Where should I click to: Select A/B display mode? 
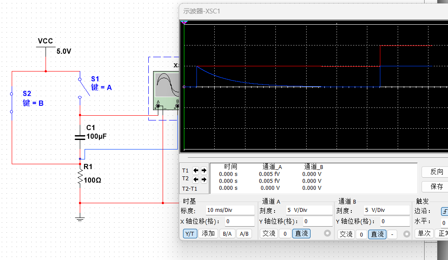(x=244, y=234)
